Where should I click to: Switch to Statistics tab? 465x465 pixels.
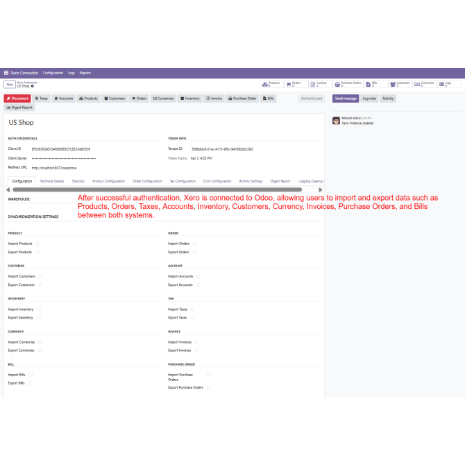tap(78, 181)
